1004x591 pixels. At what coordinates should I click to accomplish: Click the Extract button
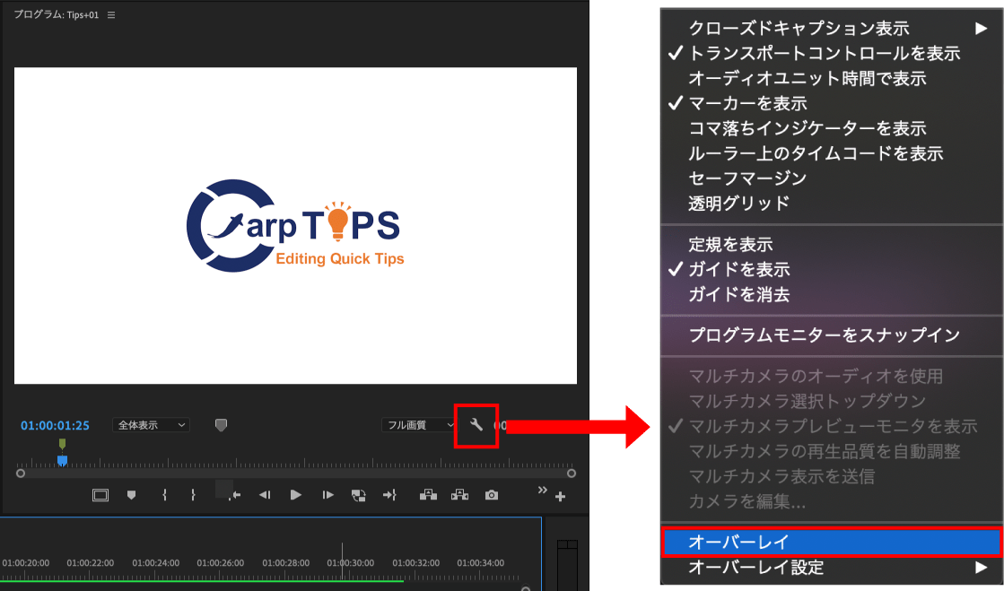[x=459, y=495]
